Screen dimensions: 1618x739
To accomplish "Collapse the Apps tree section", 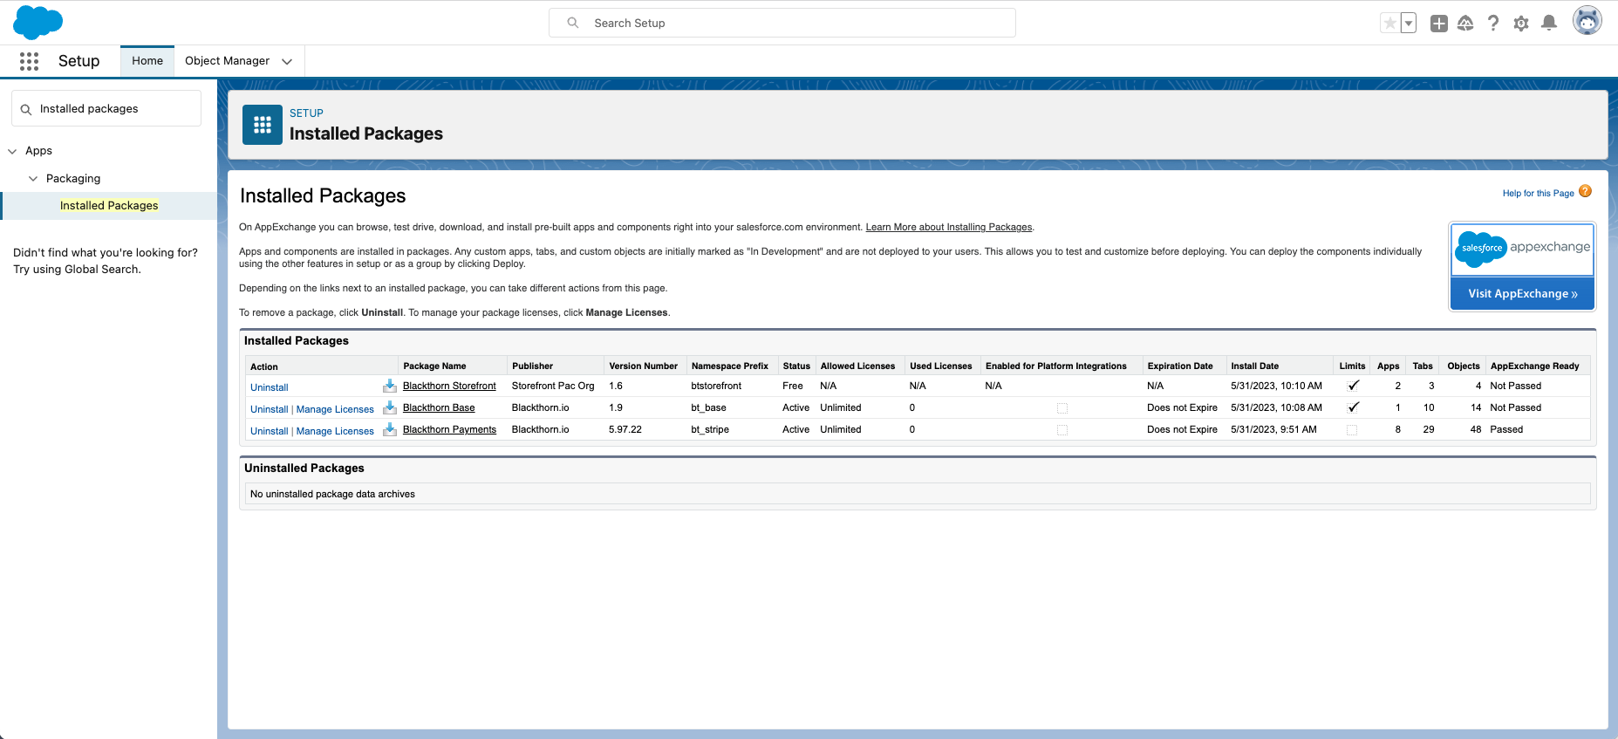I will [x=12, y=151].
